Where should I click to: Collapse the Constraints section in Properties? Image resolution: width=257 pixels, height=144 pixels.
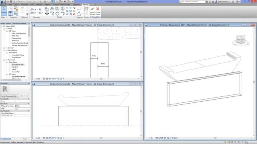coord(29,99)
